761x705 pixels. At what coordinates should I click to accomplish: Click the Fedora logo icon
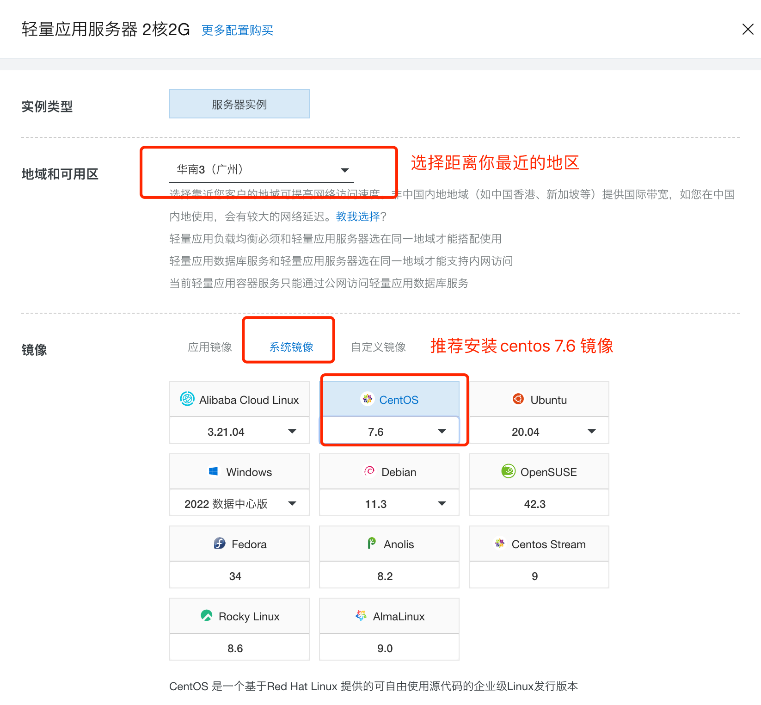click(220, 544)
